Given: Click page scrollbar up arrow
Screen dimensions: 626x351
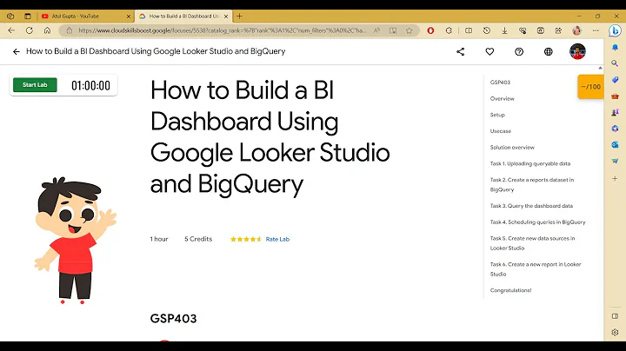Looking at the screenshot, I should (600, 69).
